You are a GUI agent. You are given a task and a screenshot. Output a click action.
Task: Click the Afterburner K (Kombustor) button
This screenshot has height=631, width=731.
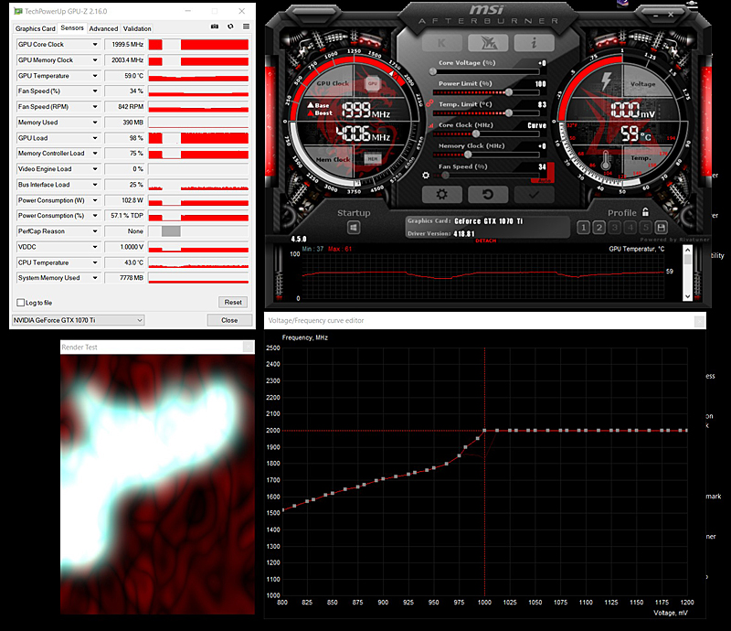coord(441,43)
